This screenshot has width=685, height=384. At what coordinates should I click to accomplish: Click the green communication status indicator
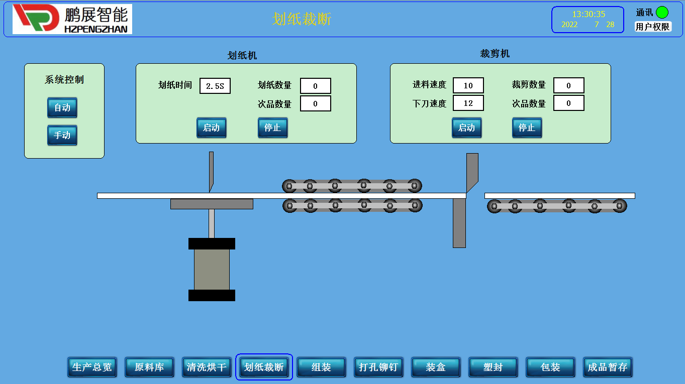662,13
